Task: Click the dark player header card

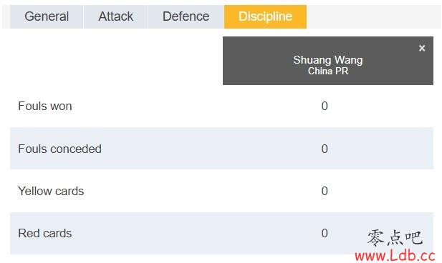Action: click(x=328, y=61)
